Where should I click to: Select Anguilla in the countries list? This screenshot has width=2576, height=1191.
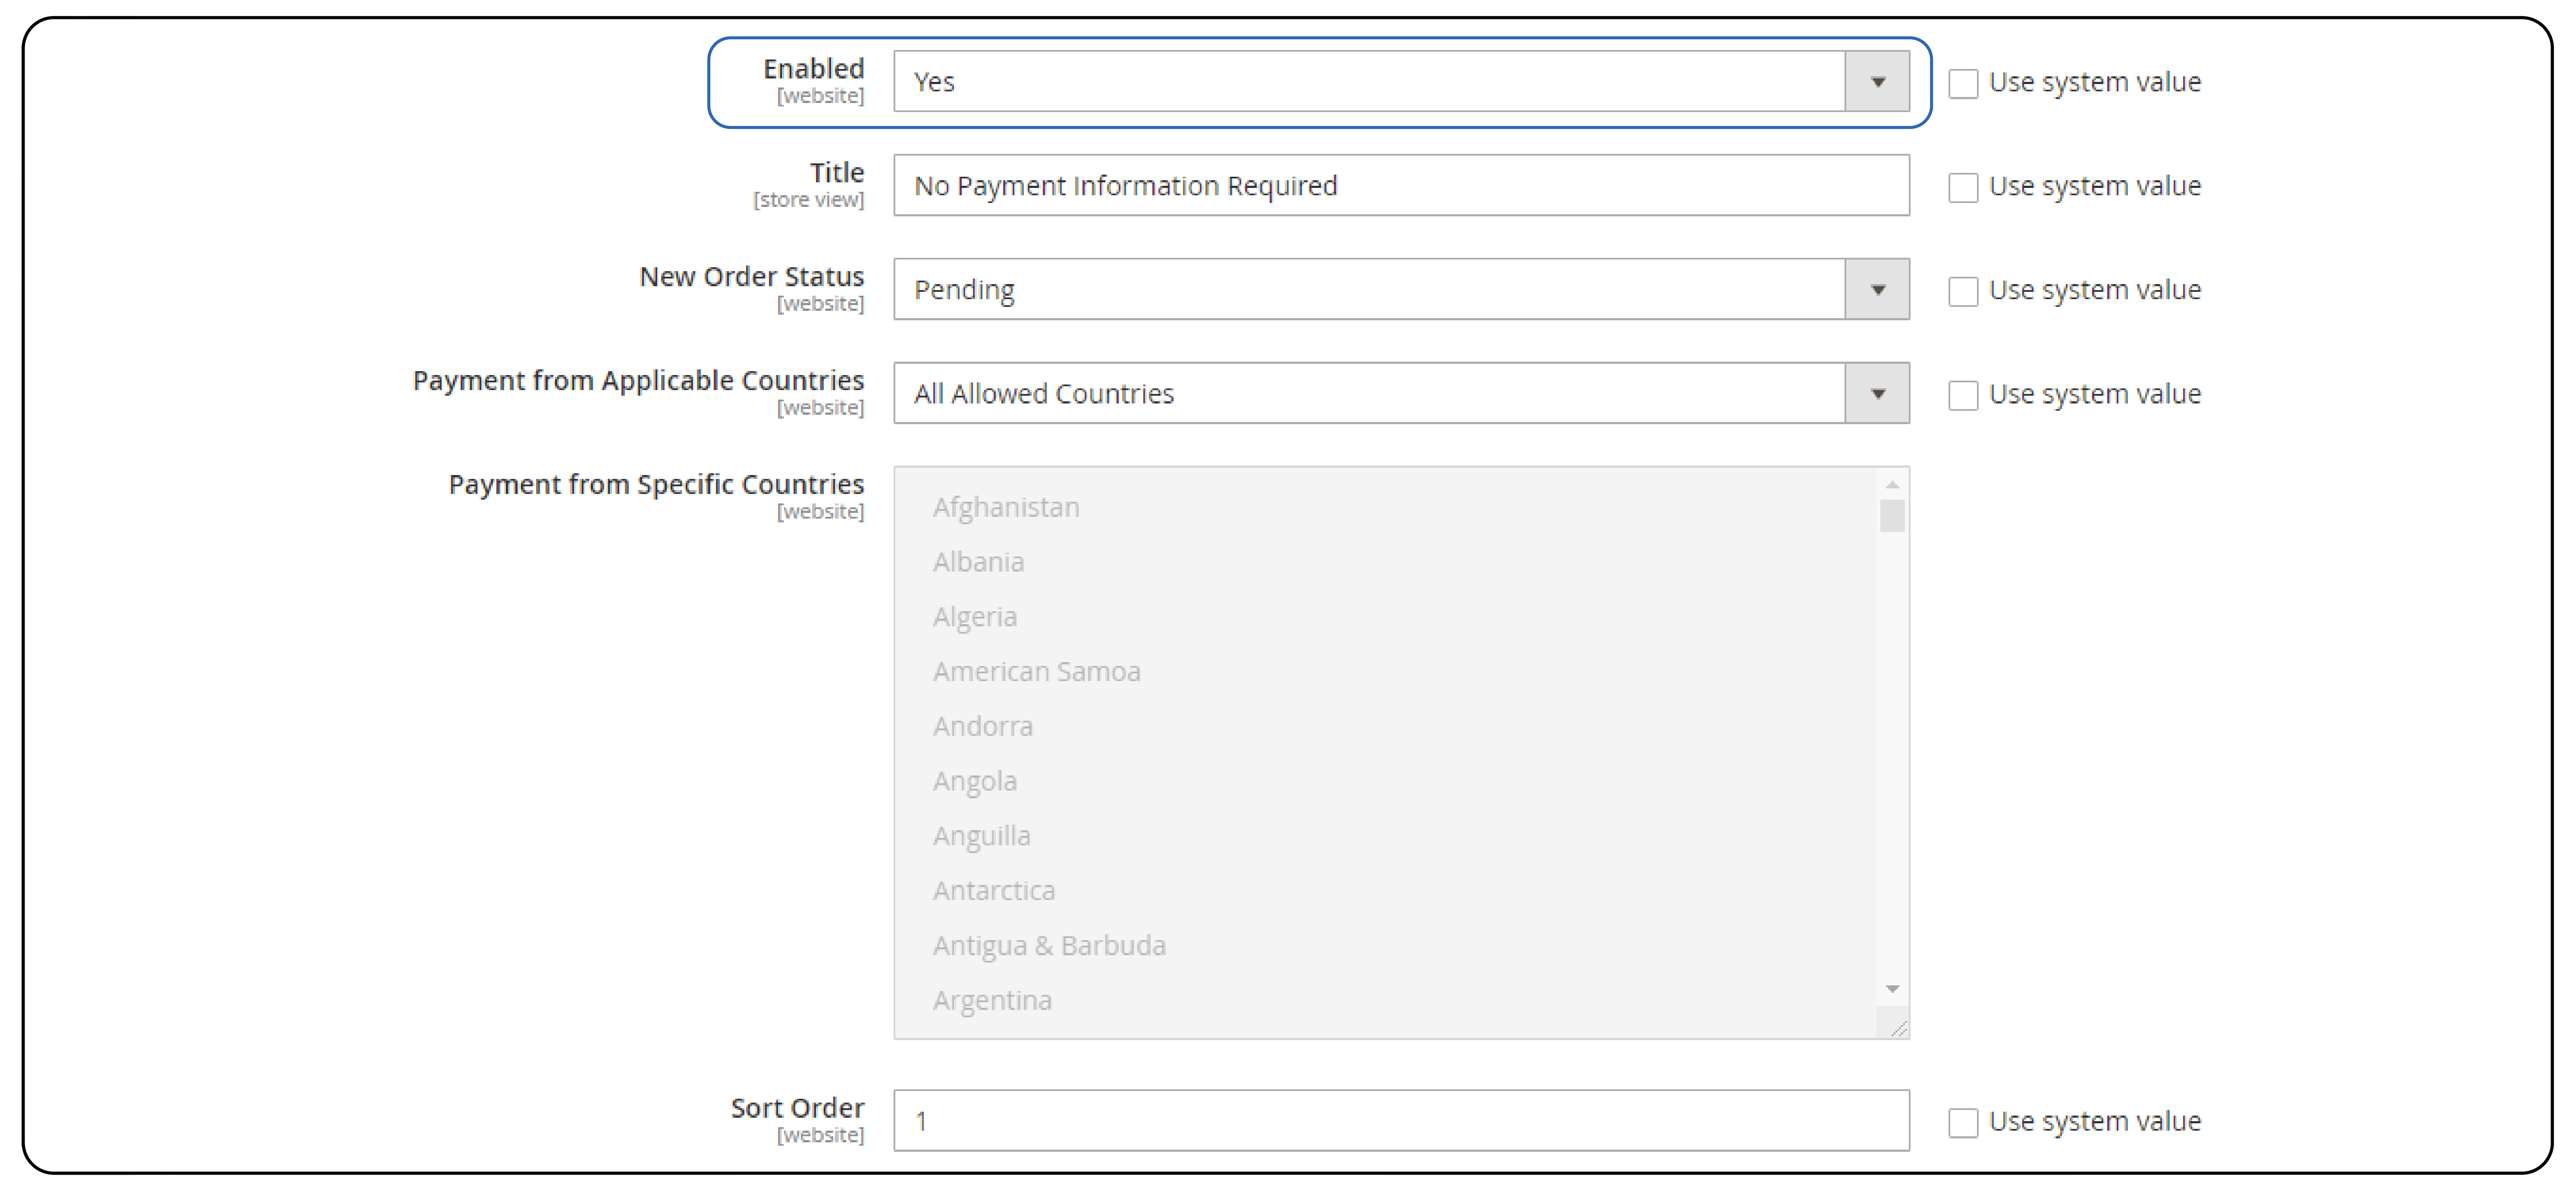[981, 836]
